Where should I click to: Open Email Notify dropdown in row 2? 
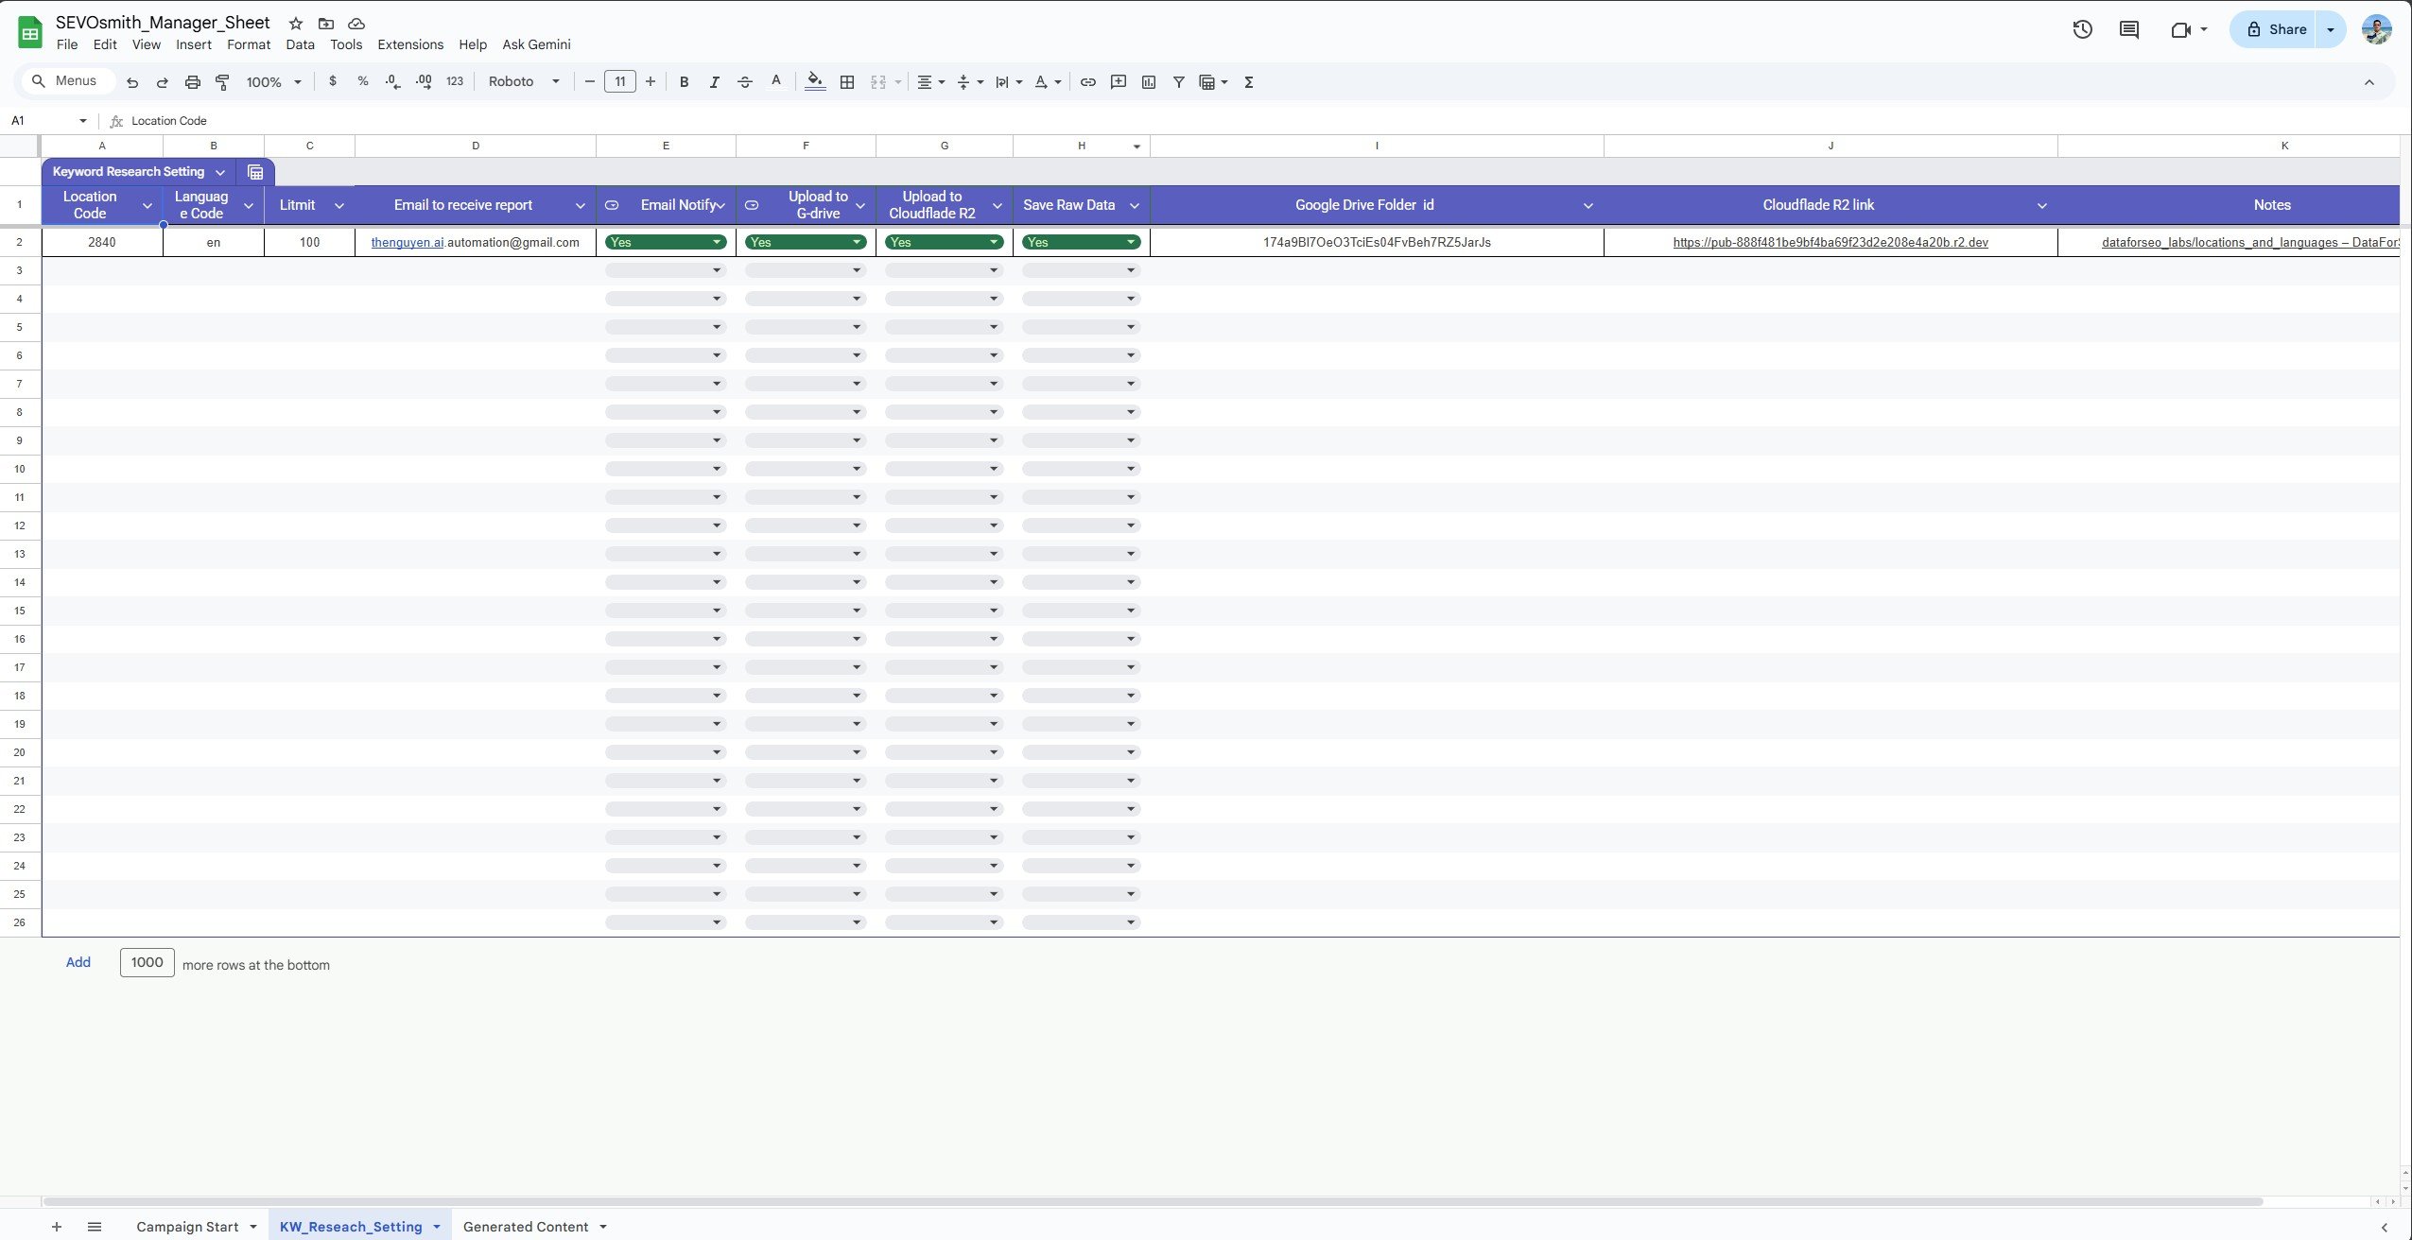coord(717,243)
